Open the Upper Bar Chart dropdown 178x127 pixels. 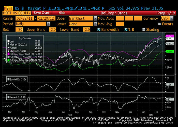tap(95, 18)
